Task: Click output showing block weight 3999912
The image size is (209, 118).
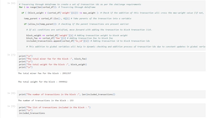Action: (43, 82)
